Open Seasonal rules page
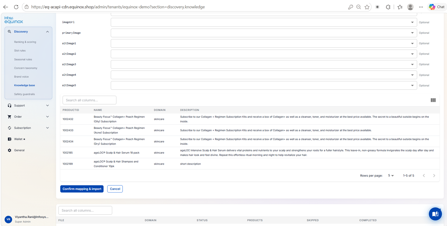 (23, 59)
